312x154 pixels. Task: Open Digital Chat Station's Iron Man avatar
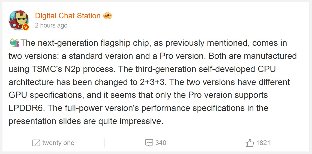coord(18,20)
